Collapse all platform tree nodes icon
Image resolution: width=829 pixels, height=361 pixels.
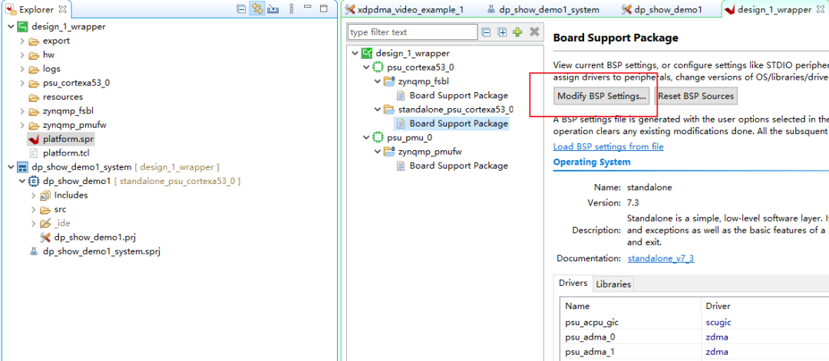click(486, 32)
